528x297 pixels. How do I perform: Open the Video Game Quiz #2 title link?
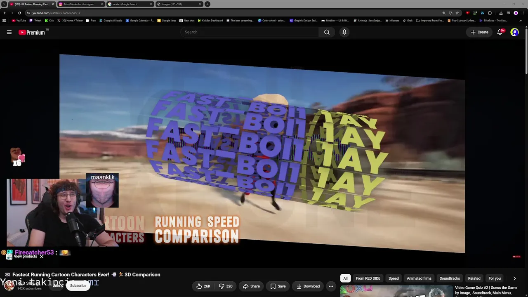(486, 290)
